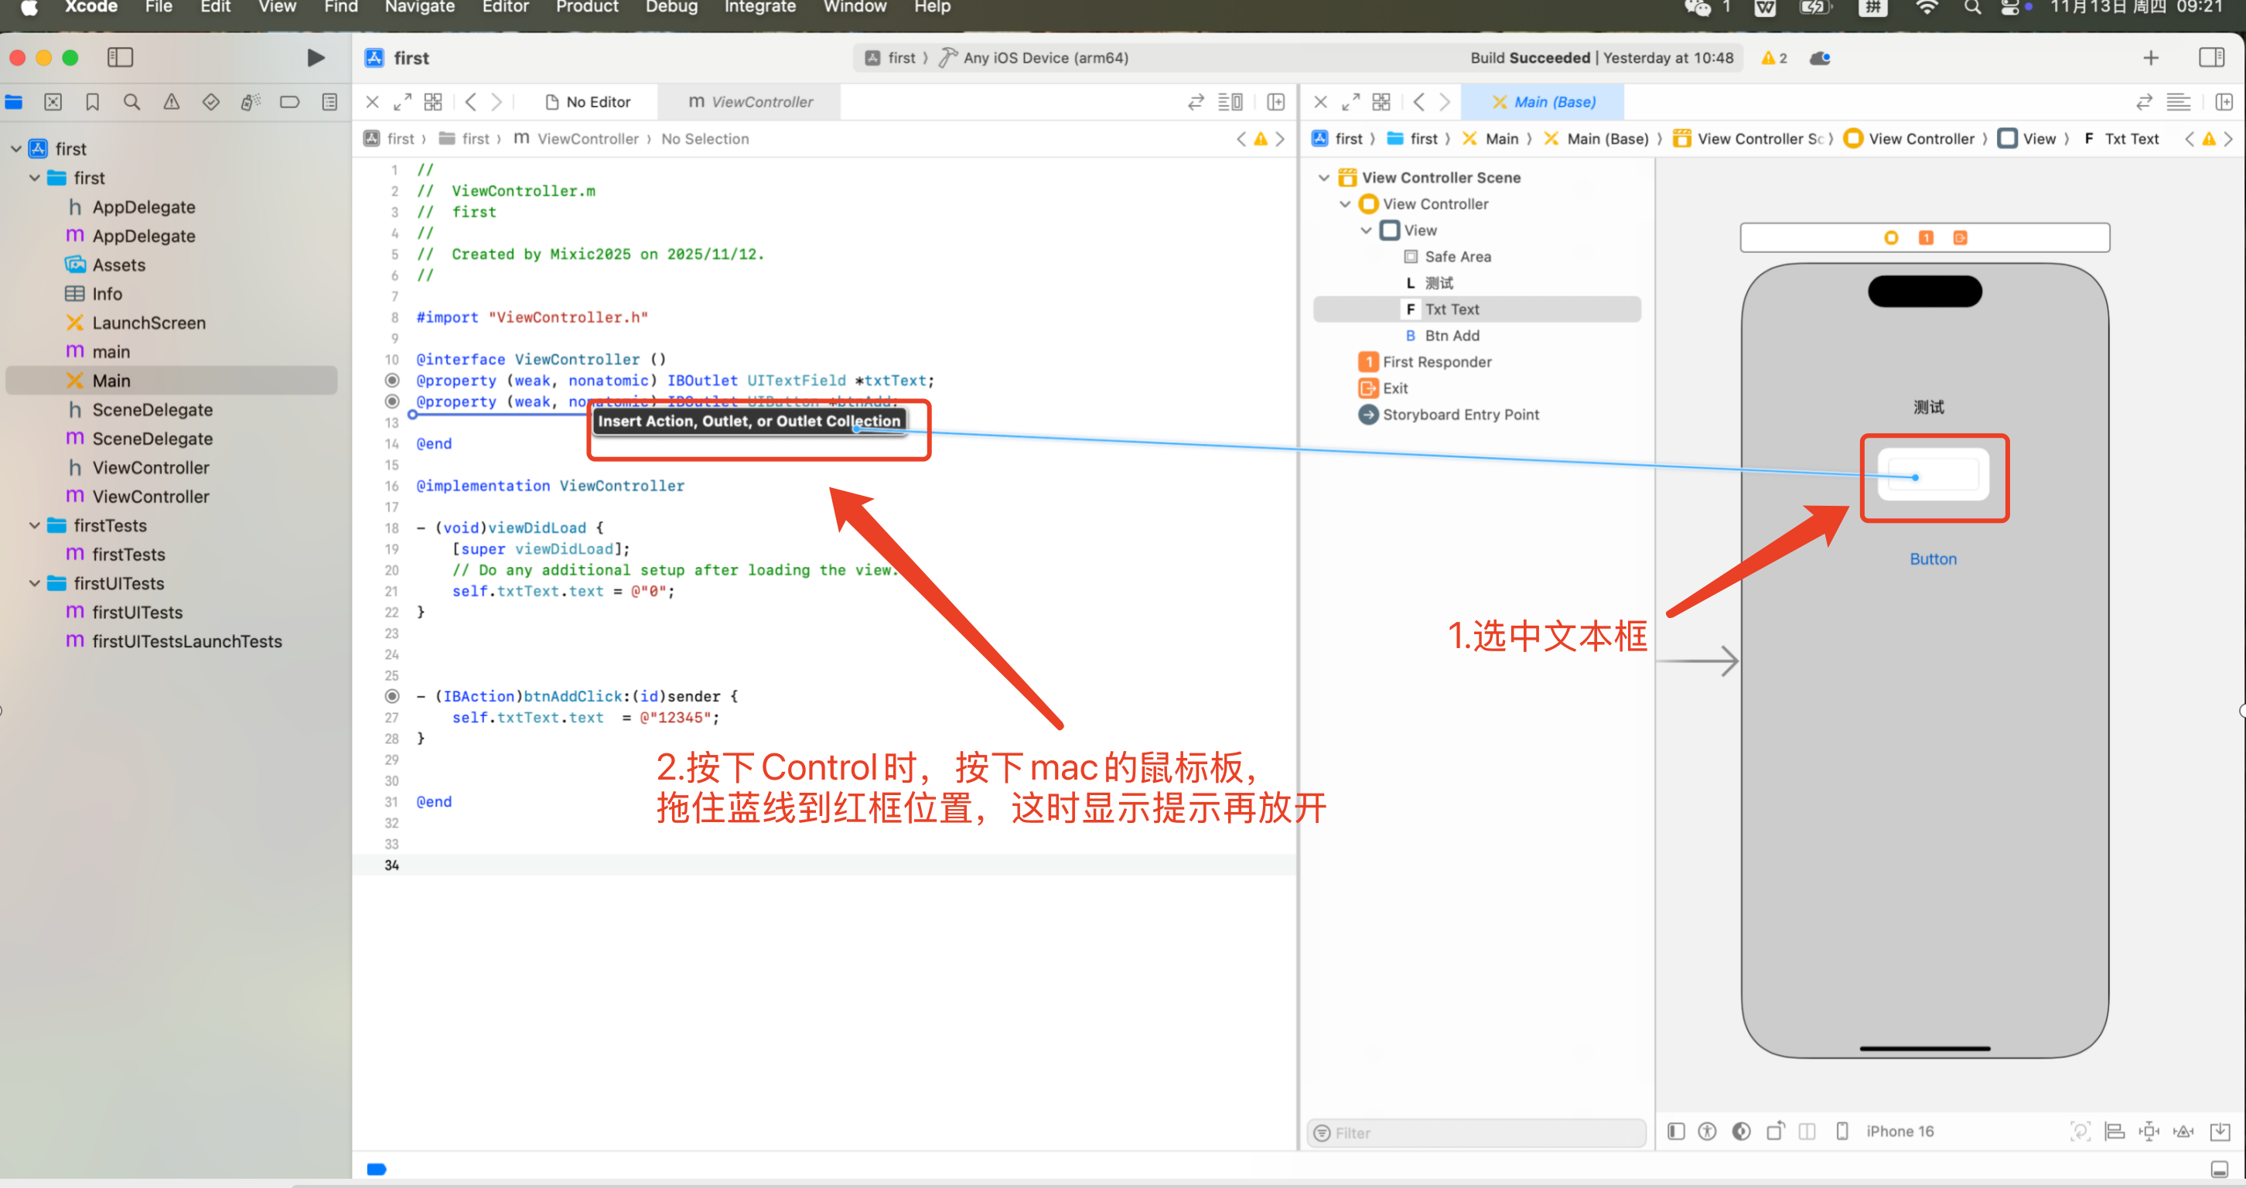This screenshot has width=2246, height=1188.
Task: Click the Button on the storyboard canvas
Action: click(x=1932, y=558)
